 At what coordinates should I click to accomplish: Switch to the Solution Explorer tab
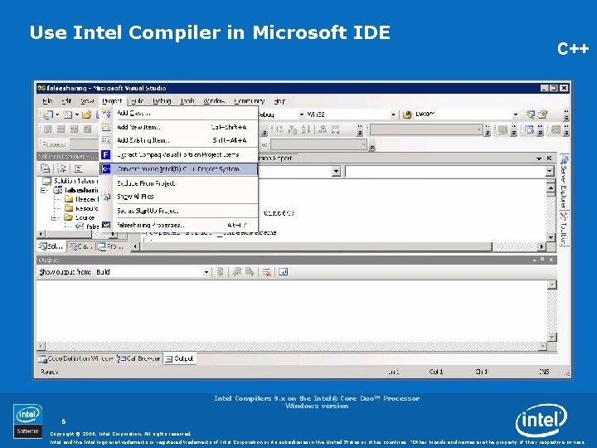point(51,246)
